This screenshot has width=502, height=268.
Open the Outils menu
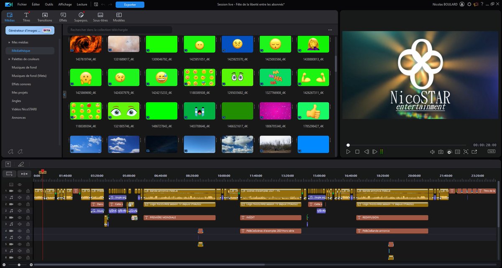(x=49, y=4)
